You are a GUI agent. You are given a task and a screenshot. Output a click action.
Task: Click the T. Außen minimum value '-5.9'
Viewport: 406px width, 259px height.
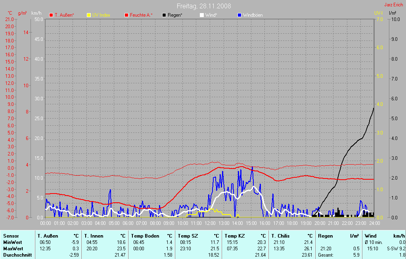point(75,242)
